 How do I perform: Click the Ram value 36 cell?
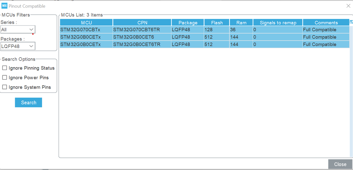pos(241,30)
